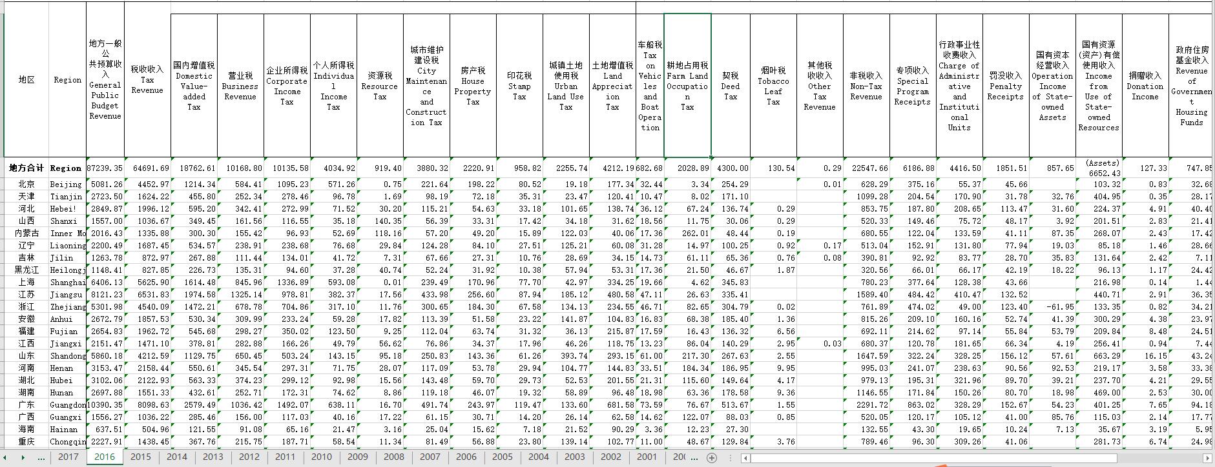Click the ellipsis after the last sheet tab
The width and height of the screenshot is (1215, 467).
694,457
